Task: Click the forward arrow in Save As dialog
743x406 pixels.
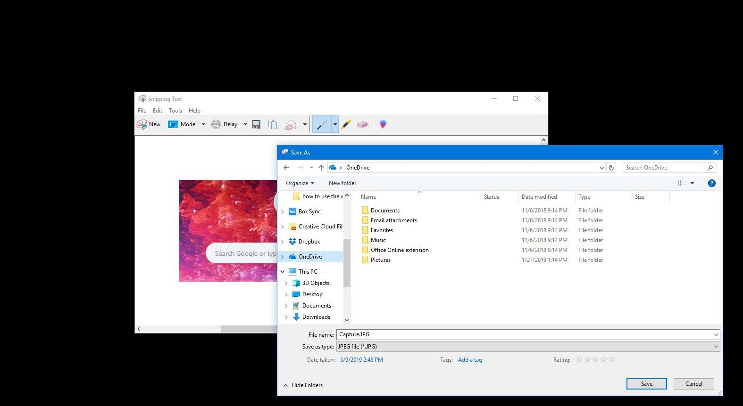Action: pos(300,168)
